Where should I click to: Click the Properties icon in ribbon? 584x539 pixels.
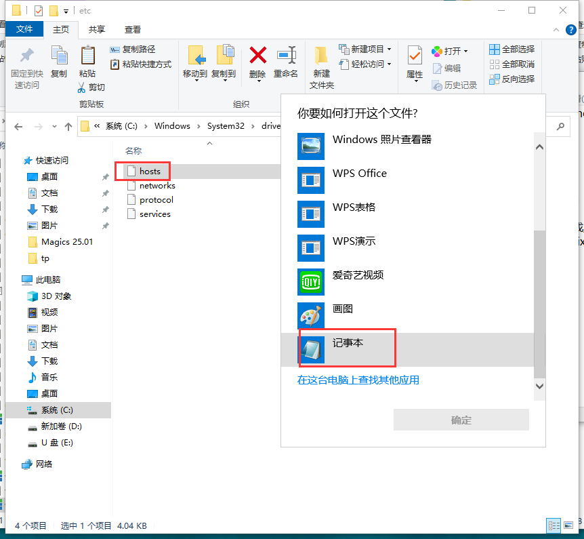pos(415,56)
